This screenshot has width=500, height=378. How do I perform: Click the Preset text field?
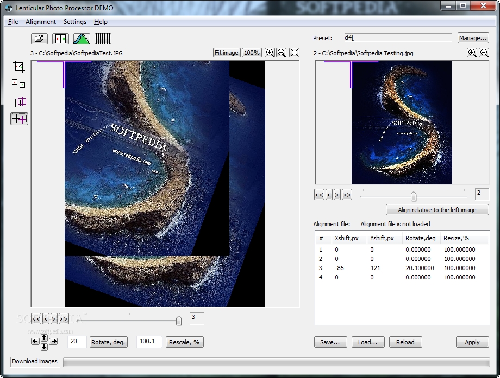coord(398,37)
